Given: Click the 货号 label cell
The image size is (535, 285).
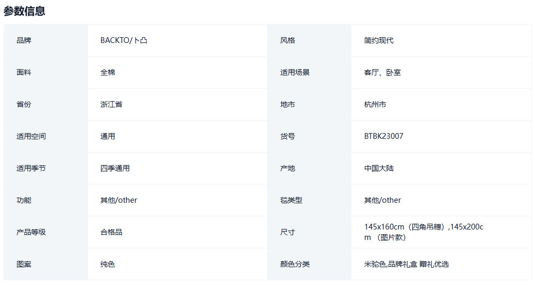Looking at the screenshot, I should 288,136.
